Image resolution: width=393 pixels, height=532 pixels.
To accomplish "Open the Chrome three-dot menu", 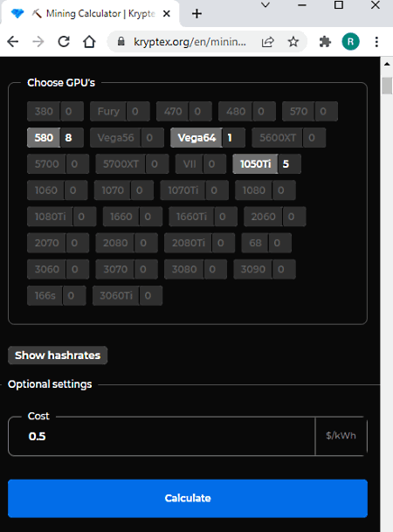I will coord(376,42).
